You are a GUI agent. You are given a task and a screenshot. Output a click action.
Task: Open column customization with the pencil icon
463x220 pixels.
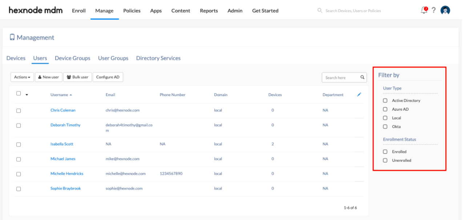click(x=359, y=95)
